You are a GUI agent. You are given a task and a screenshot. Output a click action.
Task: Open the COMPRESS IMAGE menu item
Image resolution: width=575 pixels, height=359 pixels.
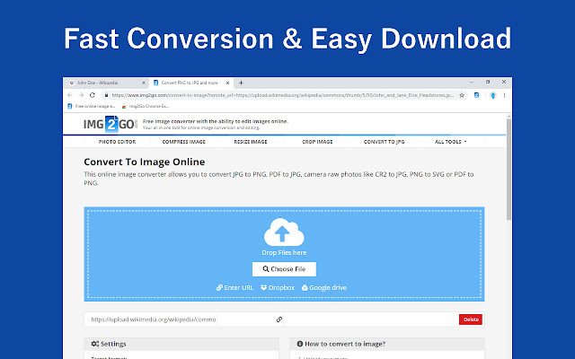[x=183, y=142]
